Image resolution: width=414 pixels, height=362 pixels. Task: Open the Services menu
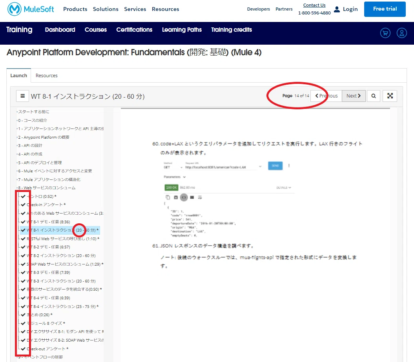tap(135, 9)
